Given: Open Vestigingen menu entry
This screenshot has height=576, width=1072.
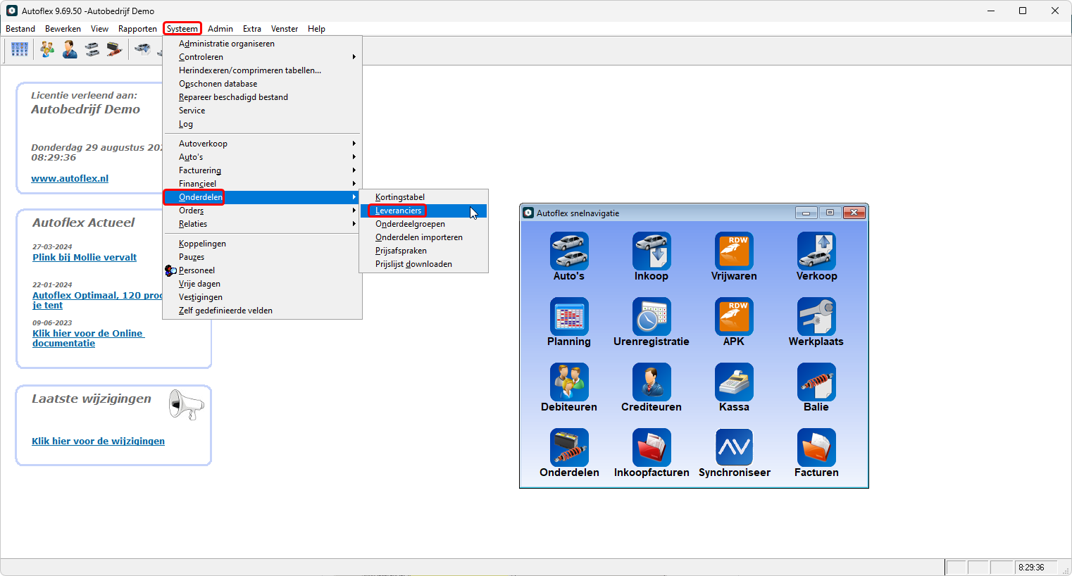Looking at the screenshot, I should coord(262,297).
